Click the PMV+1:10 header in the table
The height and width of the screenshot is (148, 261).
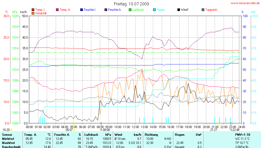click(x=243, y=134)
